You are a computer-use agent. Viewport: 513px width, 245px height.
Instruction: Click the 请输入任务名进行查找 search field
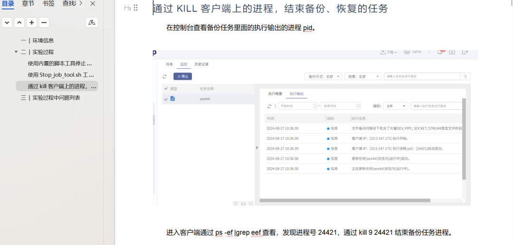point(422,76)
